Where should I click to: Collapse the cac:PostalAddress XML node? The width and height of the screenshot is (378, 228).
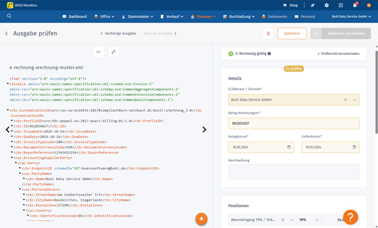click(20, 190)
